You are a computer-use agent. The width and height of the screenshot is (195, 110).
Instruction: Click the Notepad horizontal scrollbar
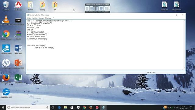pyautogui.click(x=105, y=70)
